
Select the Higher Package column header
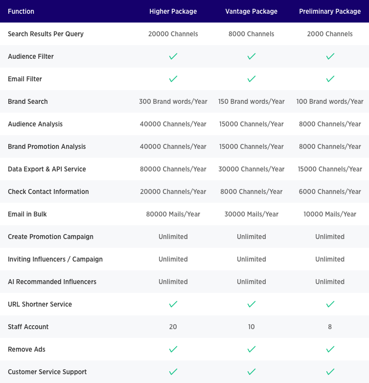pos(173,11)
